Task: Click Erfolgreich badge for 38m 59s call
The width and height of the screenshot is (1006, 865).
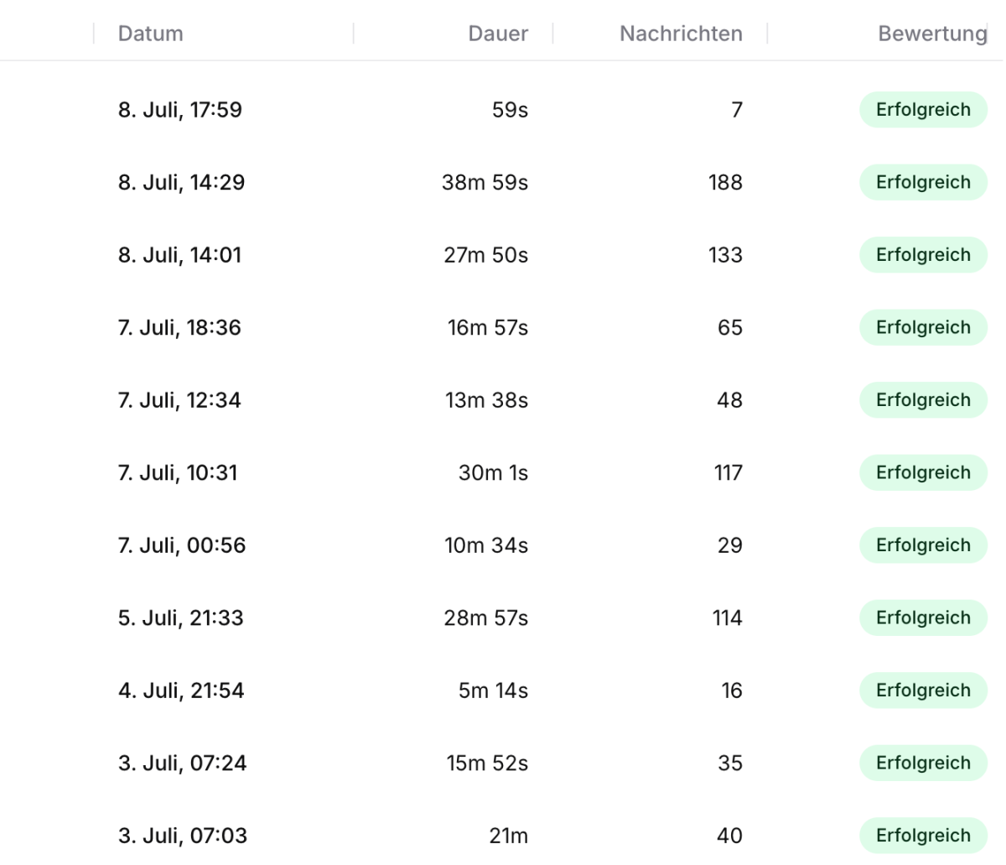Action: pyautogui.click(x=923, y=182)
